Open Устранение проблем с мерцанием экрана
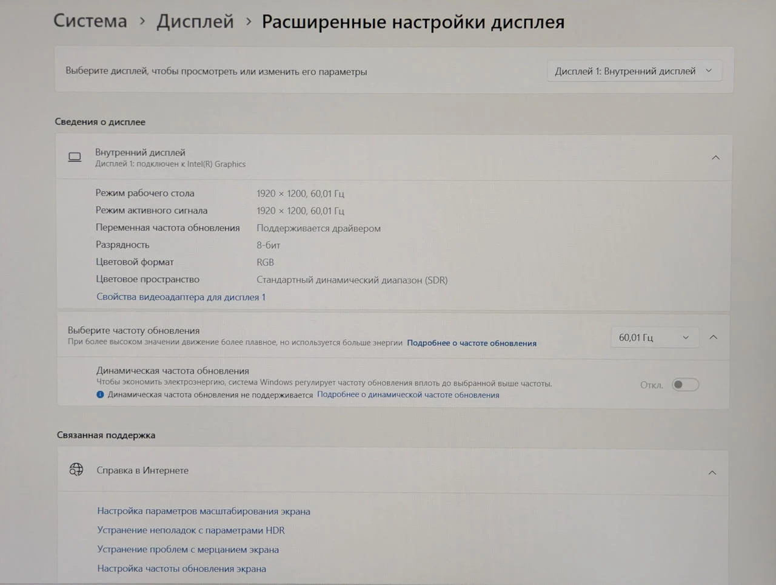This screenshot has height=585, width=776. tap(188, 549)
